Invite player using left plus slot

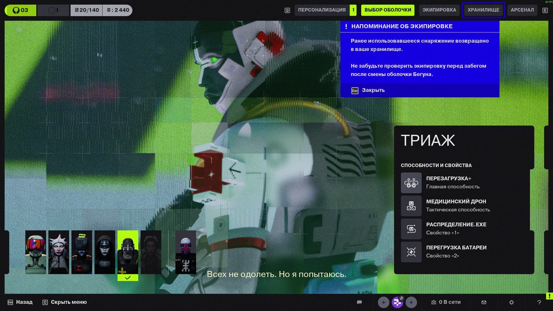384,302
